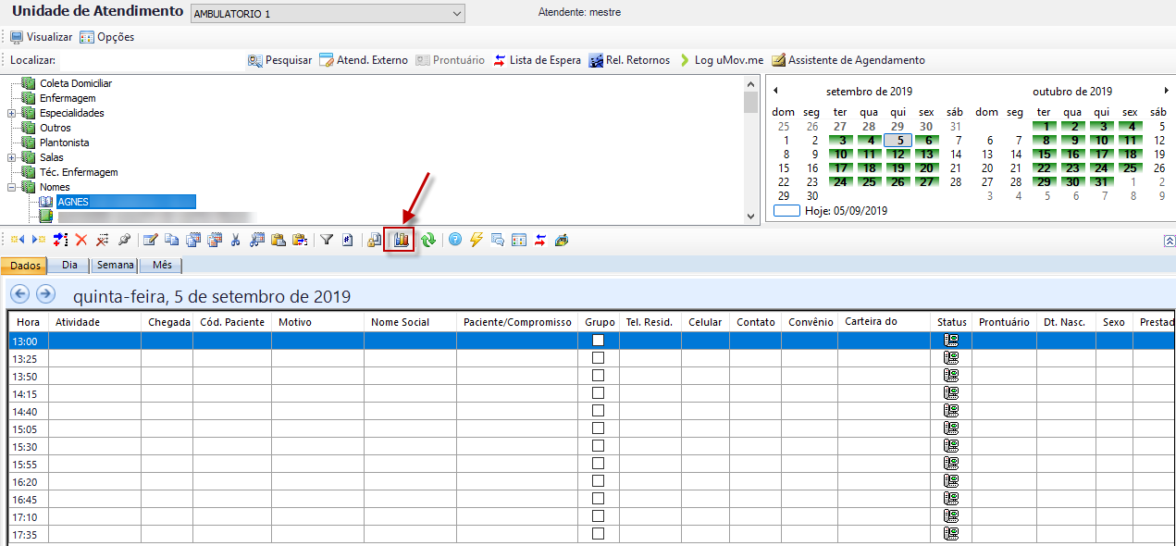
Task: Go to previous month in calendar
Action: pyautogui.click(x=775, y=91)
